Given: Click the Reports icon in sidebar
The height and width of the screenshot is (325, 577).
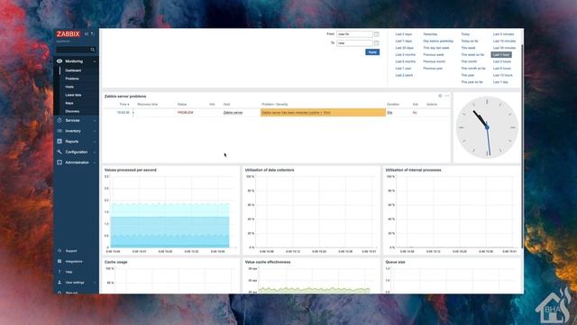Looking at the screenshot, I should pos(60,142).
